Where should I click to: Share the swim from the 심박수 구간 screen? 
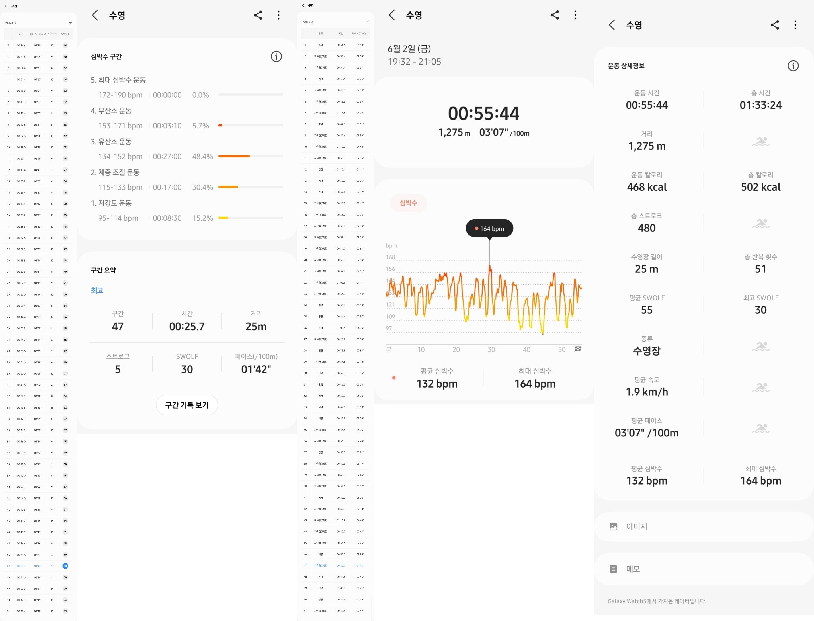[258, 15]
